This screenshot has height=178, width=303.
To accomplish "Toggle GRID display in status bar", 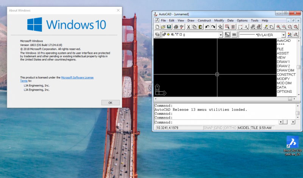I will (x=219, y=128).
